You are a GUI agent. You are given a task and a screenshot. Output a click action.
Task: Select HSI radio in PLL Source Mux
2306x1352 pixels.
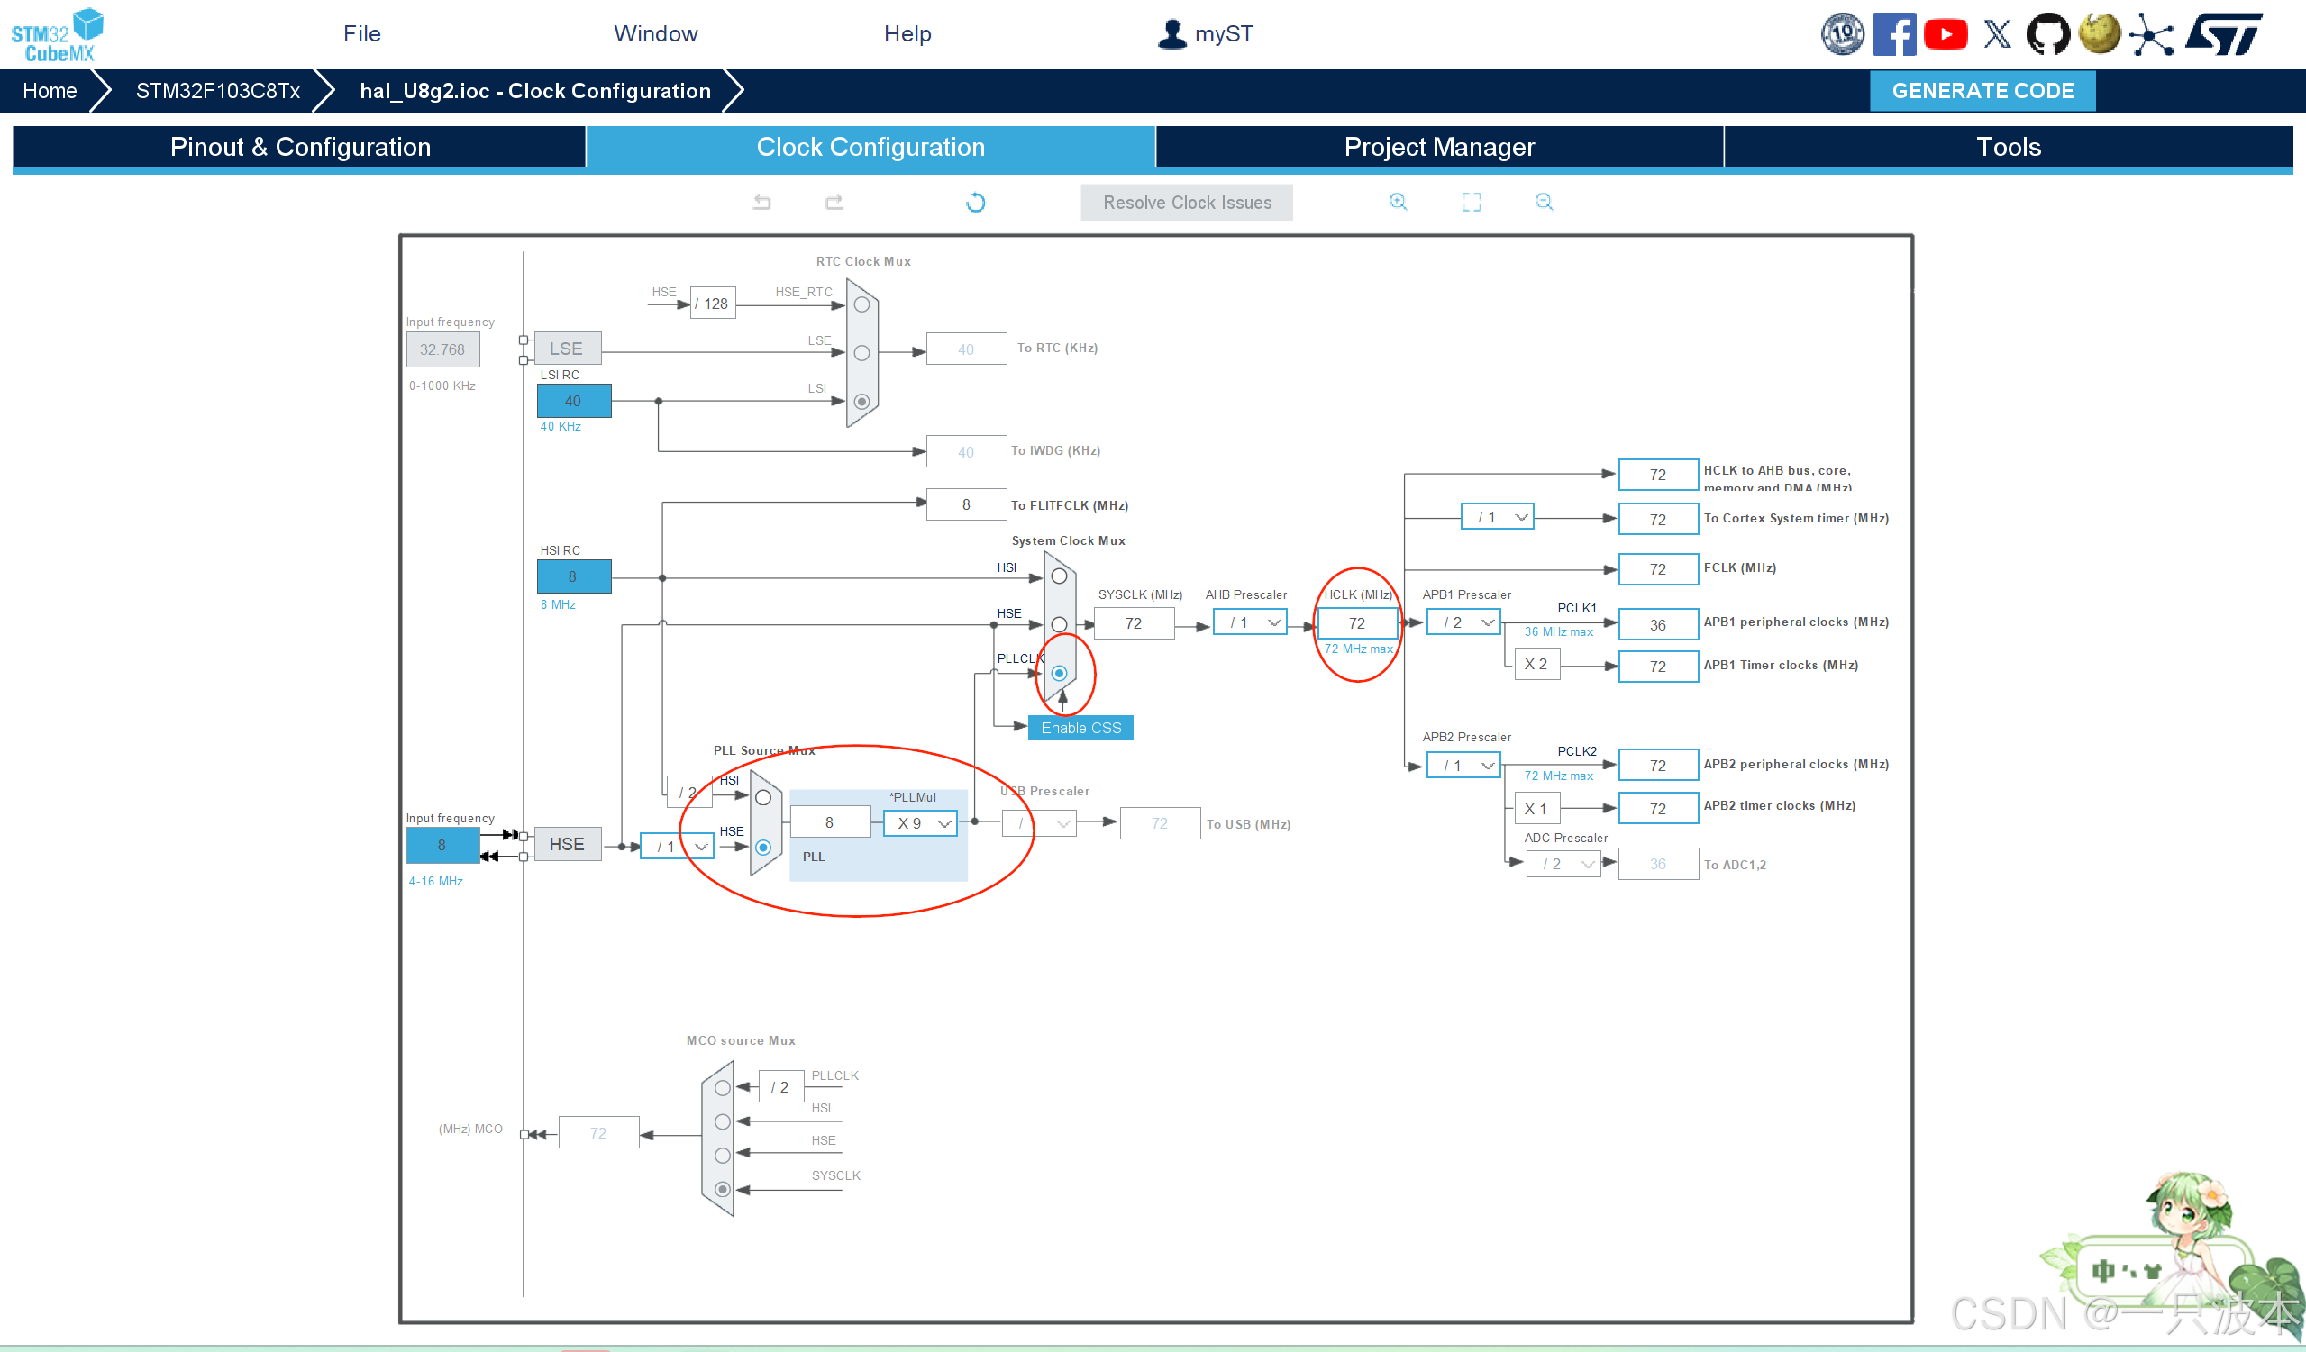coord(763,798)
